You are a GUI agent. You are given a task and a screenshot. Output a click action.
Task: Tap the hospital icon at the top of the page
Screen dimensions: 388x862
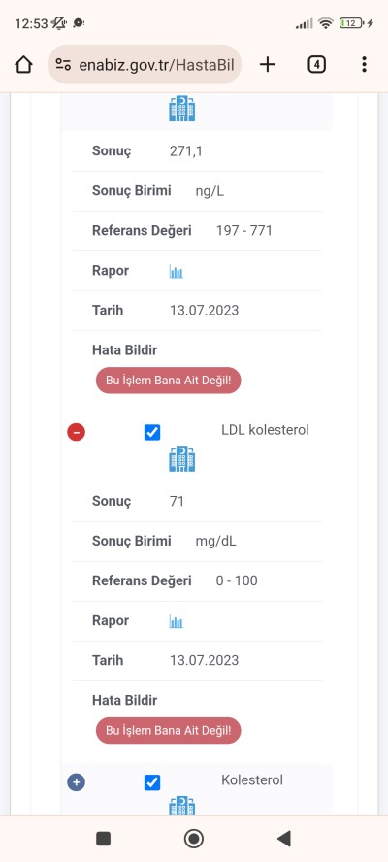(x=182, y=109)
